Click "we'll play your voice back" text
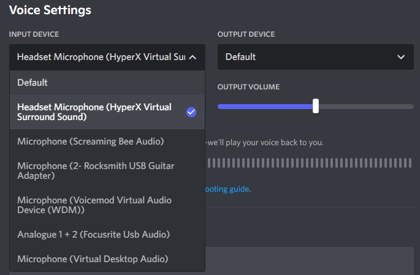 click(264, 143)
